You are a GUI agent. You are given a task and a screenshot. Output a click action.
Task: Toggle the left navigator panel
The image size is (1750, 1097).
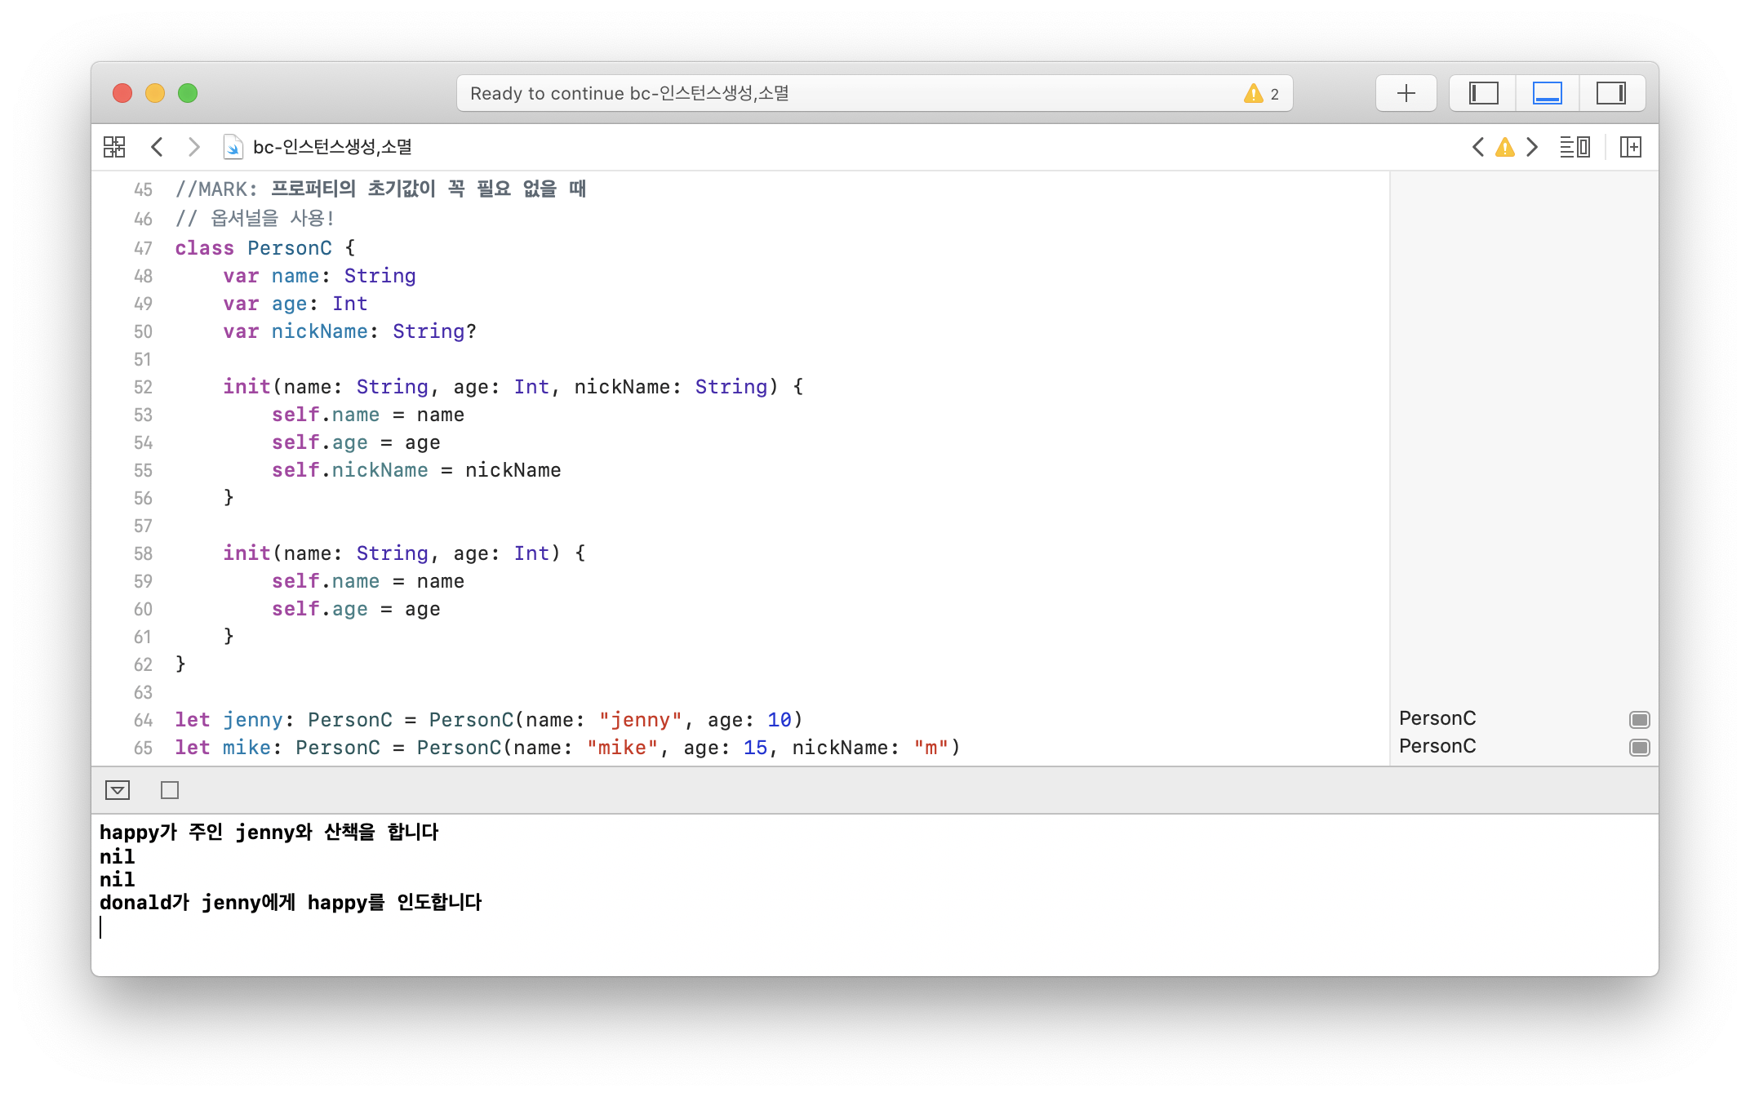(x=1483, y=93)
